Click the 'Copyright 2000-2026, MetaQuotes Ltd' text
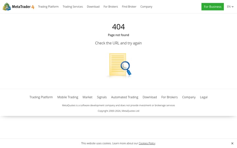 (x=118, y=111)
